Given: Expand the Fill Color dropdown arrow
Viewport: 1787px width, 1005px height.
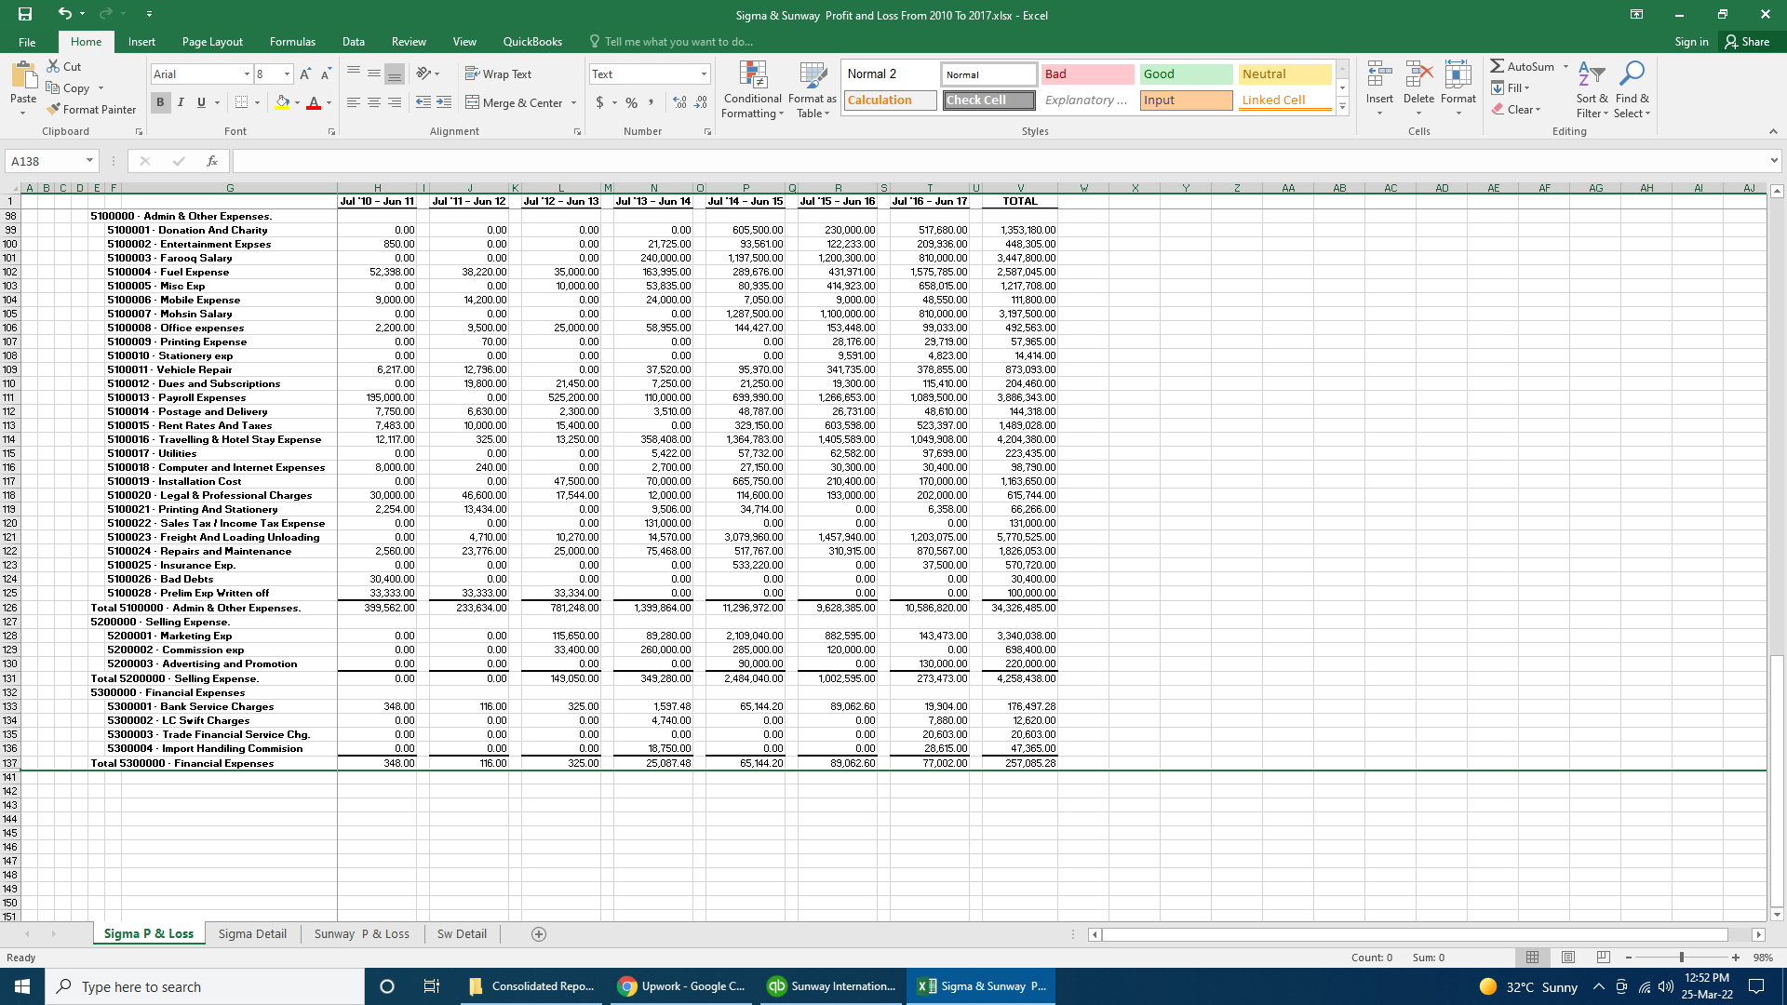Looking at the screenshot, I should click(296, 103).
